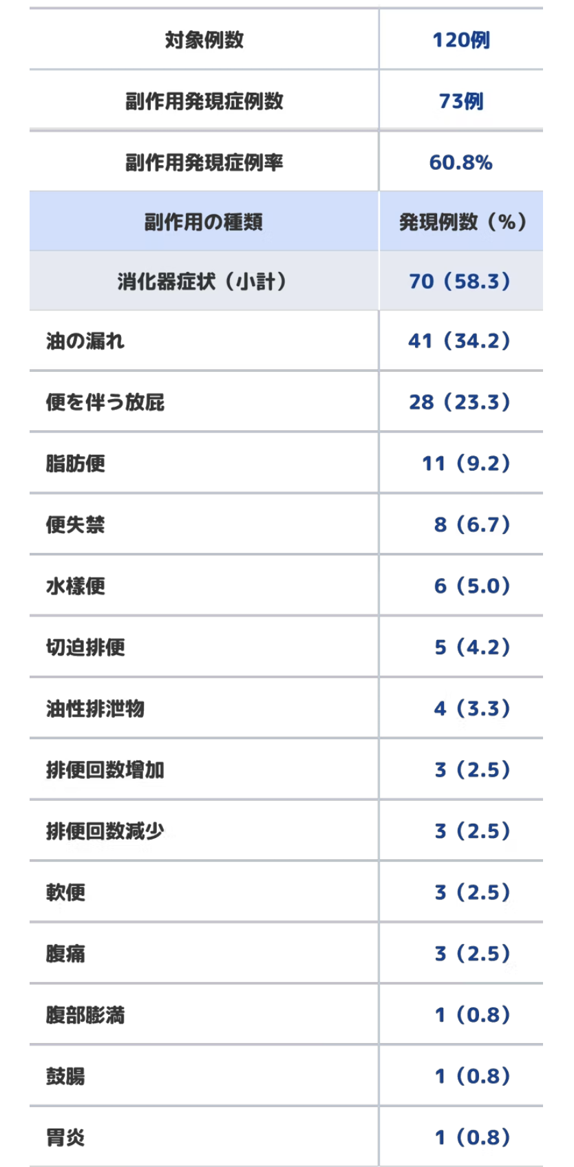Image resolution: width=574 pixels, height=1167 pixels.
Task: Select the 副作用の種類 column header
Action: [204, 222]
